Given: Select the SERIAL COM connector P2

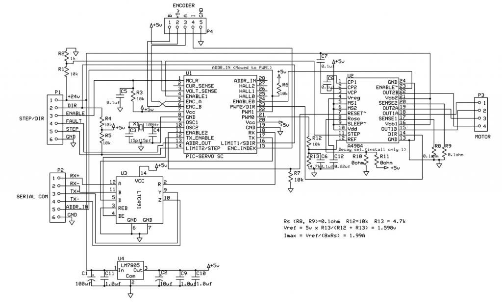Looking at the screenshot, I should [57, 196].
